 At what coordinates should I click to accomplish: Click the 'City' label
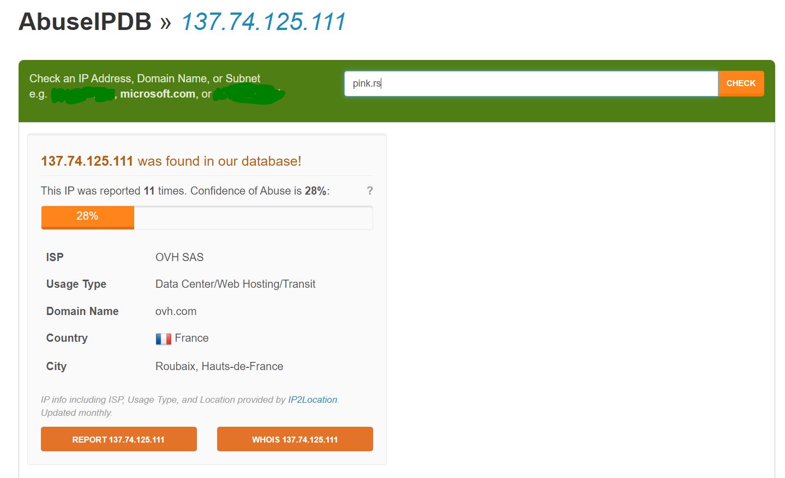click(56, 366)
